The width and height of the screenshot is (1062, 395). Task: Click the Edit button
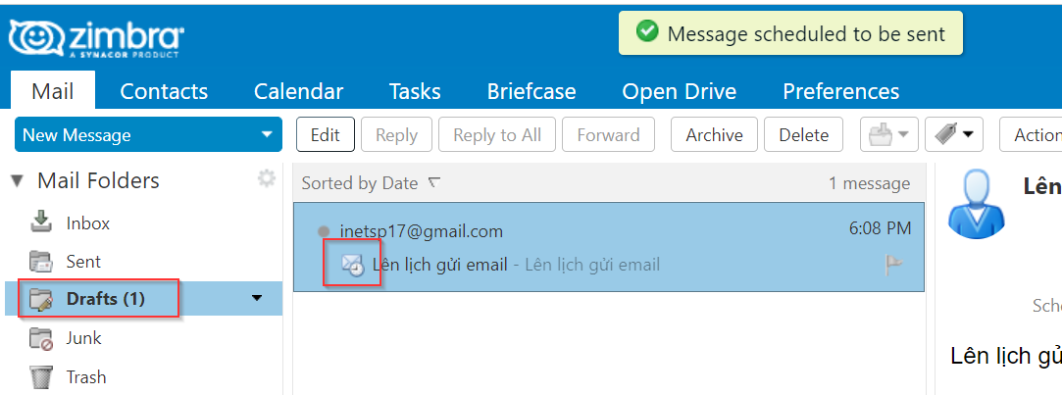point(326,135)
